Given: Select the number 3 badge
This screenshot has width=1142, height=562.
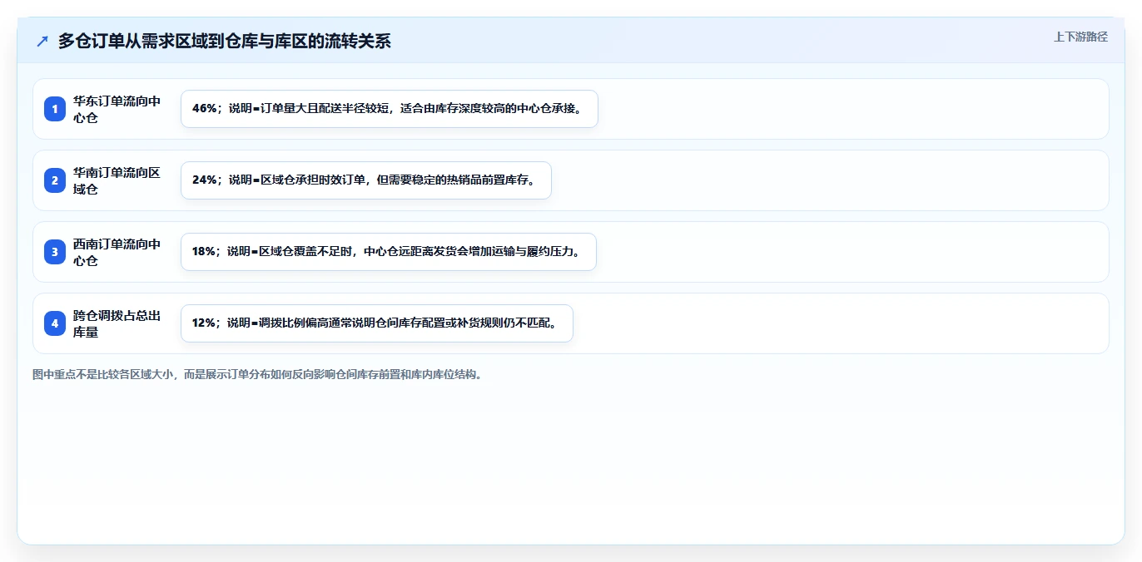Looking at the screenshot, I should [55, 252].
